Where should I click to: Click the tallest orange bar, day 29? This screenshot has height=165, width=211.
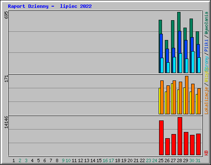point(187,95)
